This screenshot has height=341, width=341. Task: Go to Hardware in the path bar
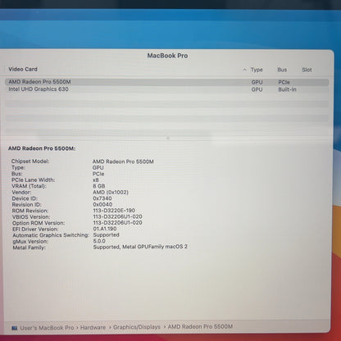point(93,327)
